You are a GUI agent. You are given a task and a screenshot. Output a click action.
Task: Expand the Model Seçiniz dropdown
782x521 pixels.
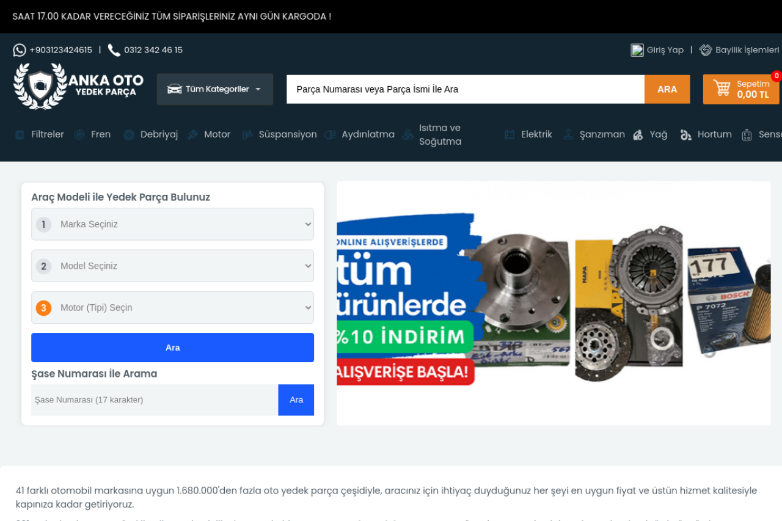pos(172,266)
